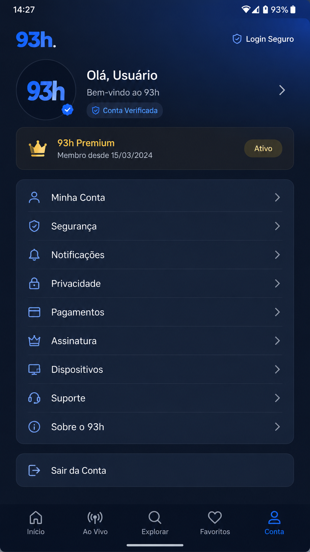Open the Explorar search tab
The image size is (310, 552).
coord(155,523)
